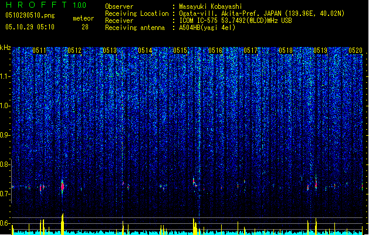The width and height of the screenshot is (369, 235).
Task: Click the 0.9 kHz axis tick label
Action: click(x=4, y=135)
